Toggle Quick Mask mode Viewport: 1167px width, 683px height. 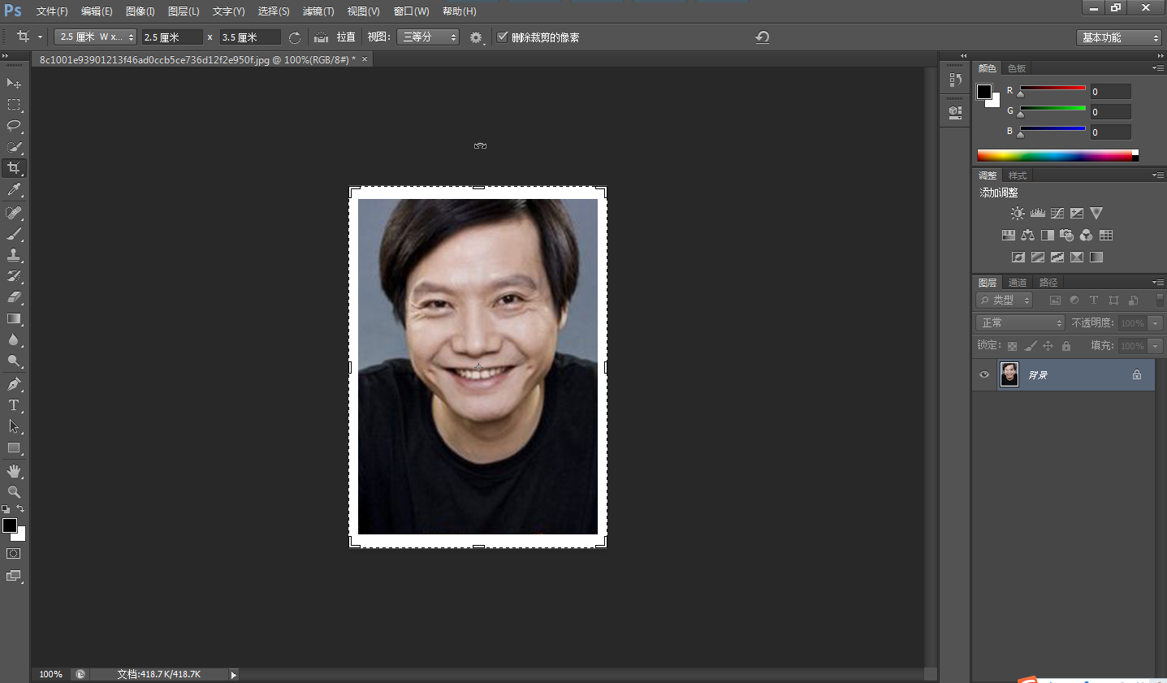click(x=14, y=554)
